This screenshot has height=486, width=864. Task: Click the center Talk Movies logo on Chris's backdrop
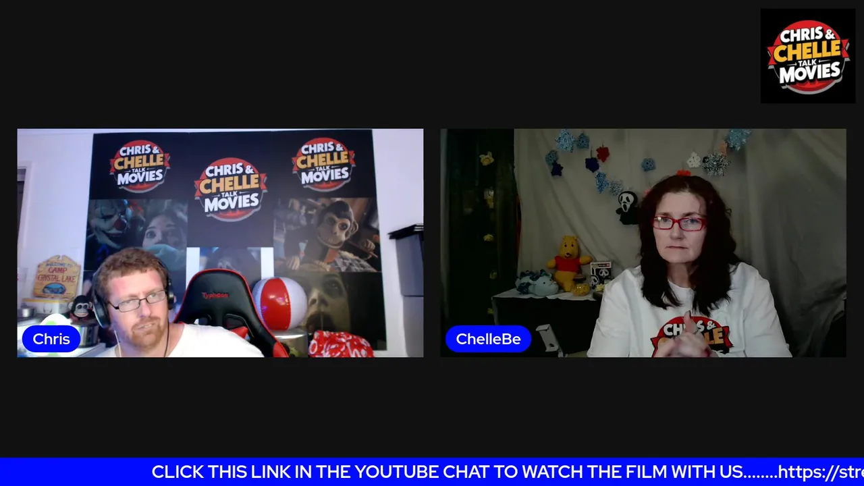[x=231, y=189]
